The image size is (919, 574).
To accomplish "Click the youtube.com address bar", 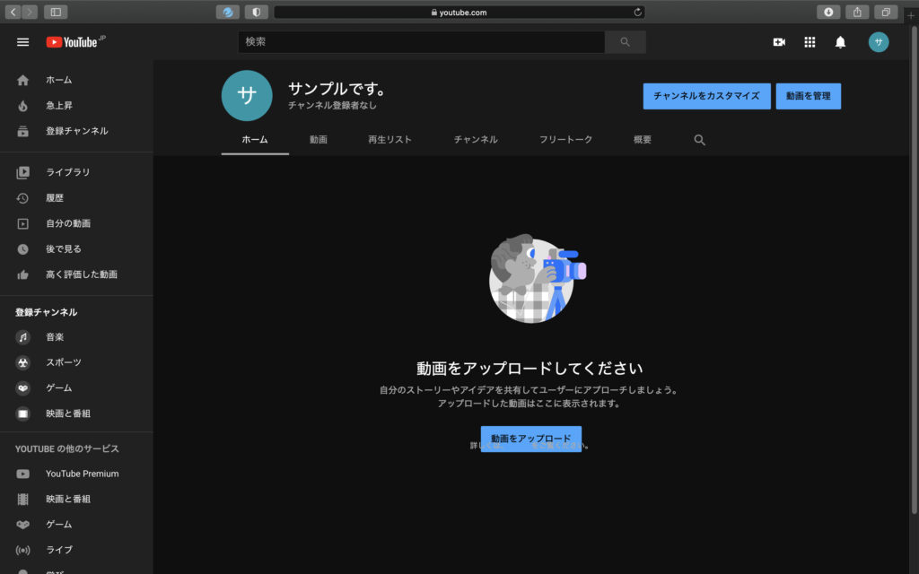I will point(459,12).
